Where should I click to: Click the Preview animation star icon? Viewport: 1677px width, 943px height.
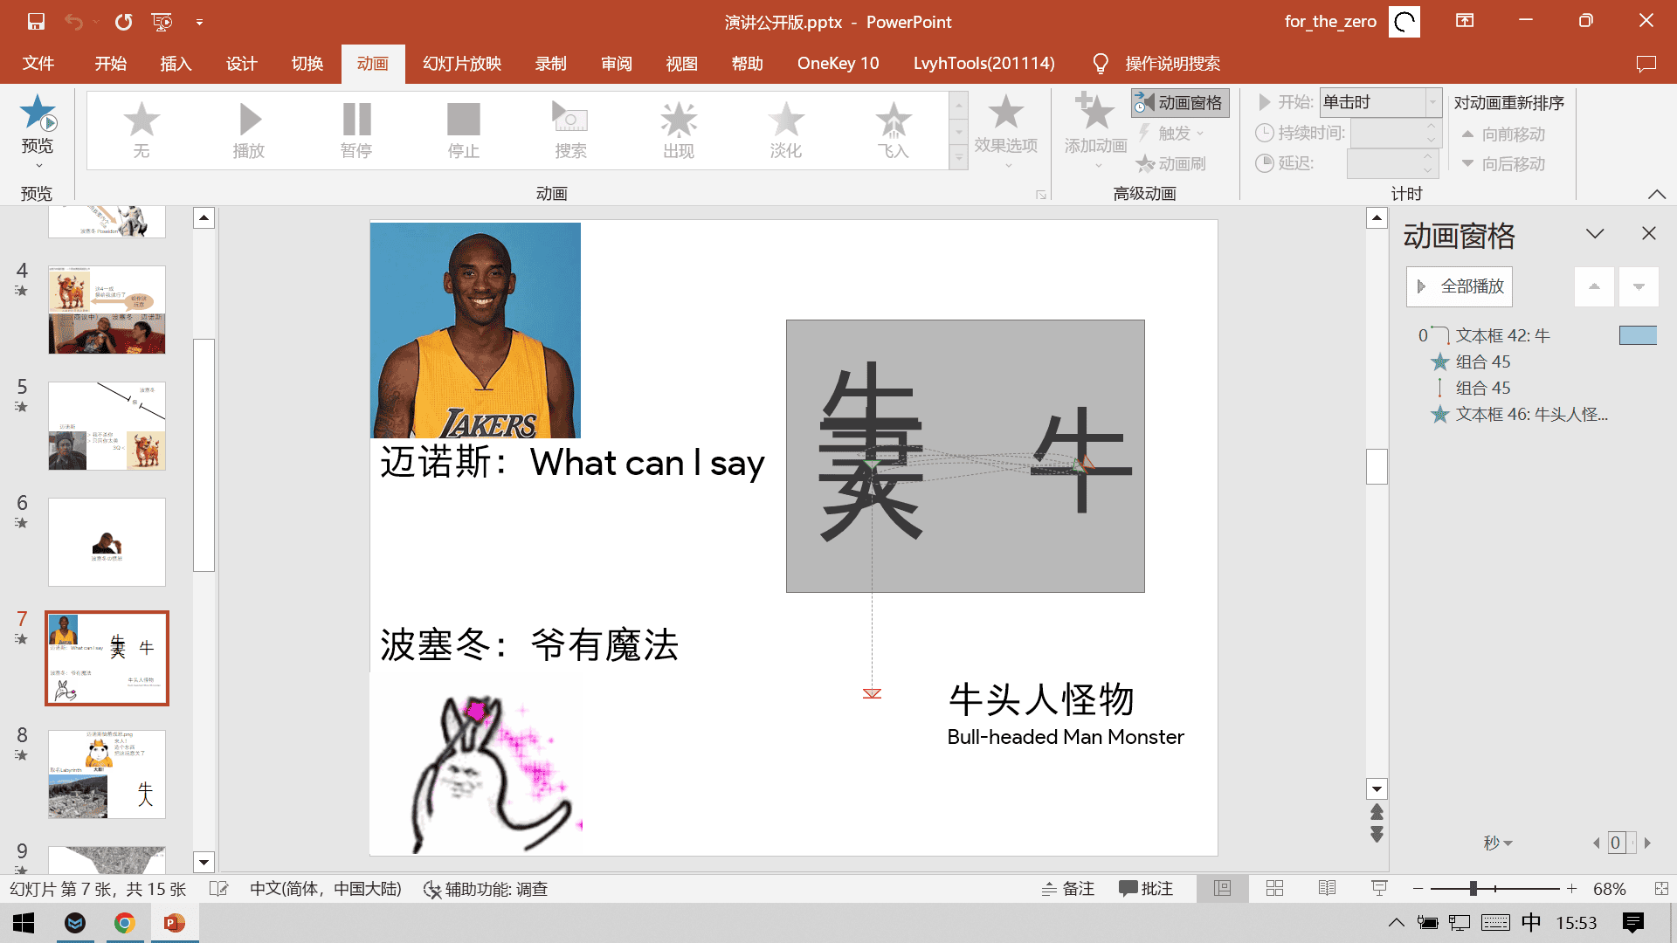coord(38,114)
